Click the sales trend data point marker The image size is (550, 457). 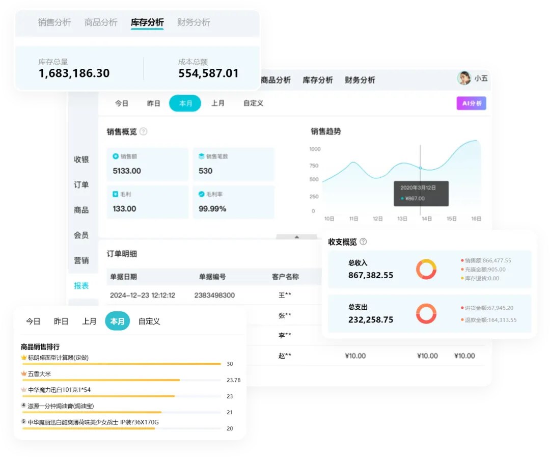(x=420, y=168)
